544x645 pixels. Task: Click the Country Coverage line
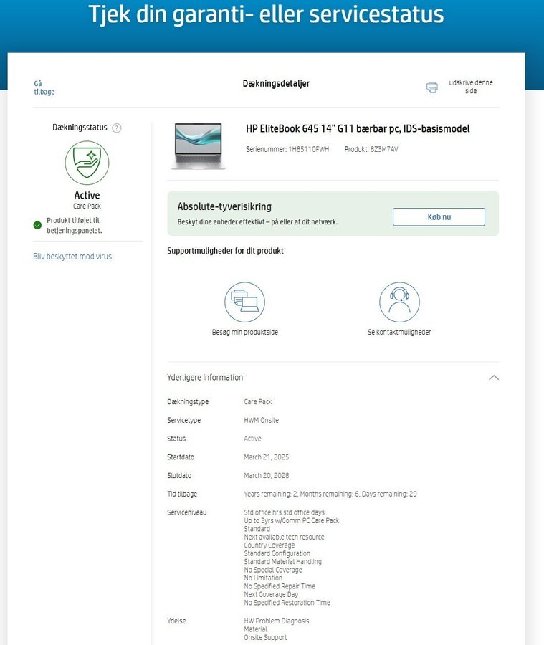[269, 545]
